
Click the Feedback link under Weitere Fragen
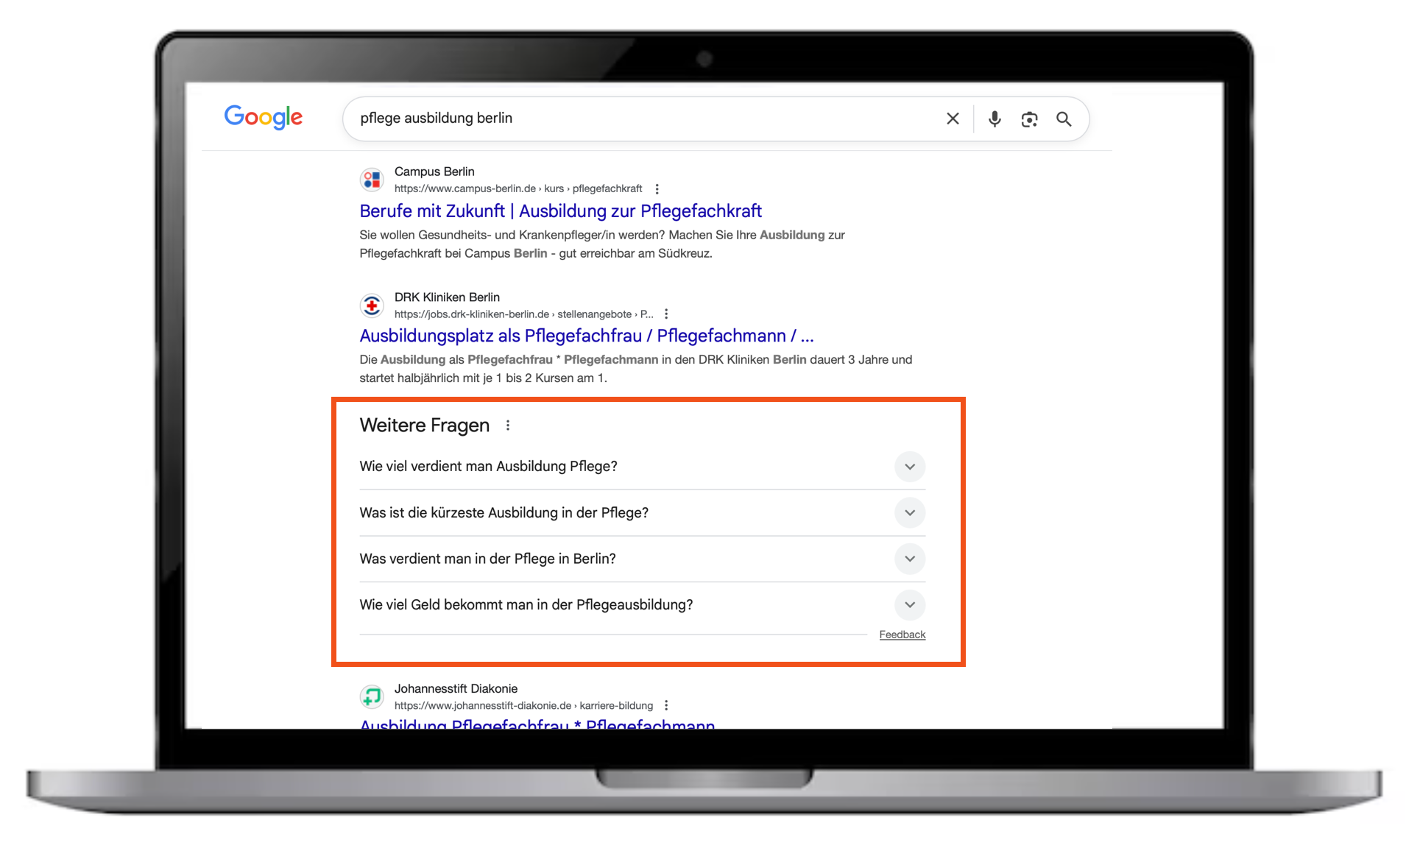point(902,635)
